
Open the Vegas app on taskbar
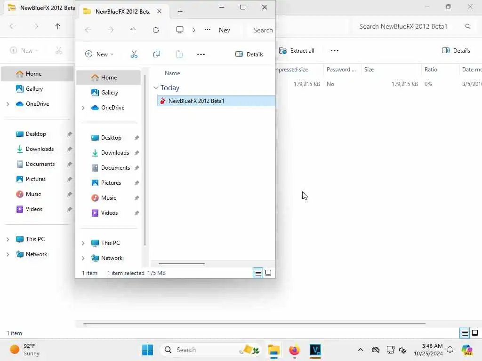point(315,350)
